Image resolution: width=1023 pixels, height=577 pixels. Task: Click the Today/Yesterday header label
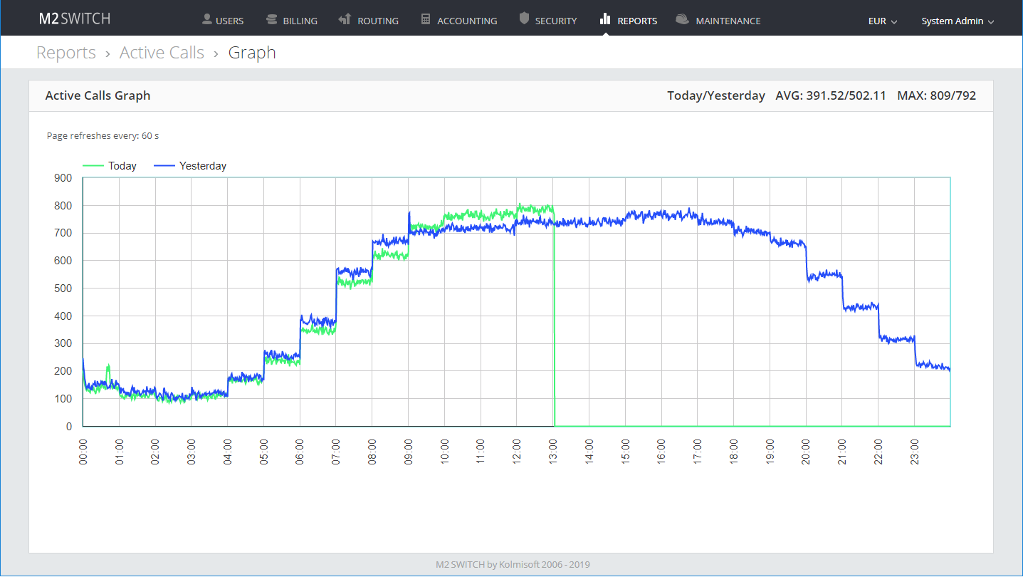pyautogui.click(x=716, y=95)
